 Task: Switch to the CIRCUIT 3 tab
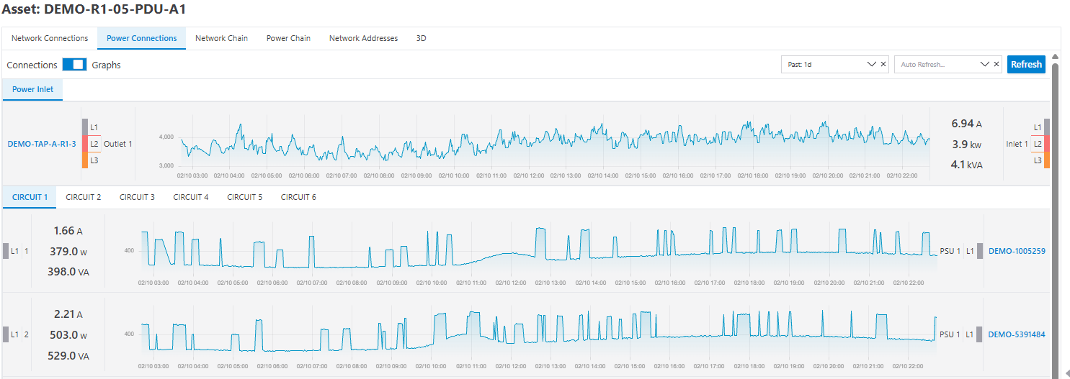(137, 196)
